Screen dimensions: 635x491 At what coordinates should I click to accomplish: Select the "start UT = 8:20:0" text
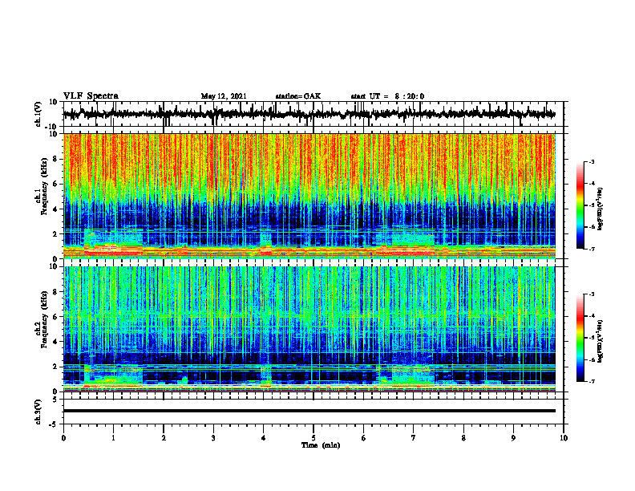point(387,96)
